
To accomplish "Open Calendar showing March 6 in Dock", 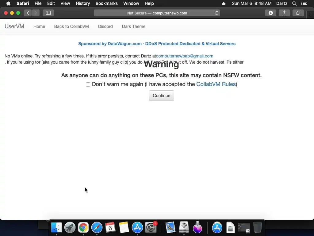I will pos(110,227).
